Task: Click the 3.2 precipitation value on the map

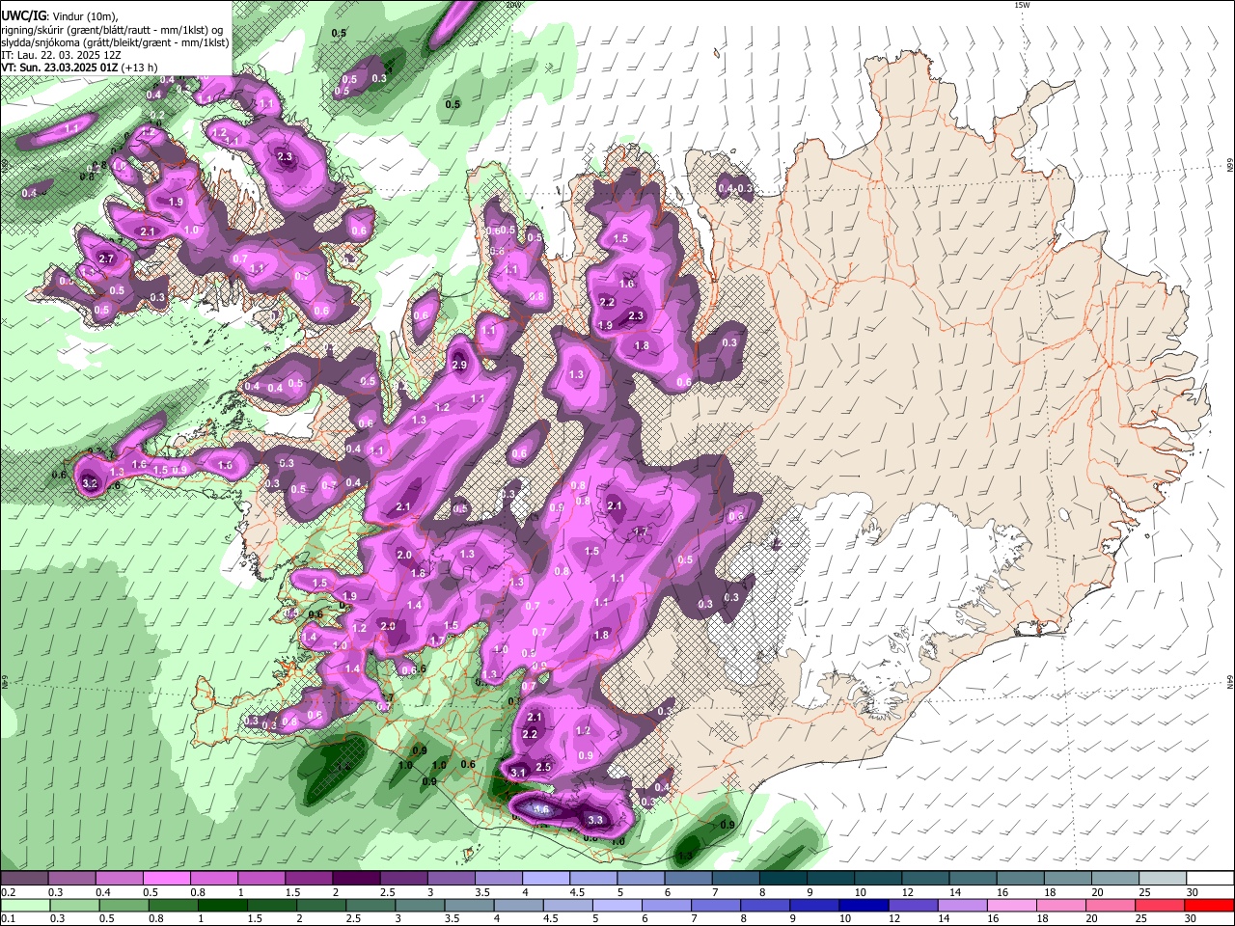Action: pyautogui.click(x=91, y=483)
